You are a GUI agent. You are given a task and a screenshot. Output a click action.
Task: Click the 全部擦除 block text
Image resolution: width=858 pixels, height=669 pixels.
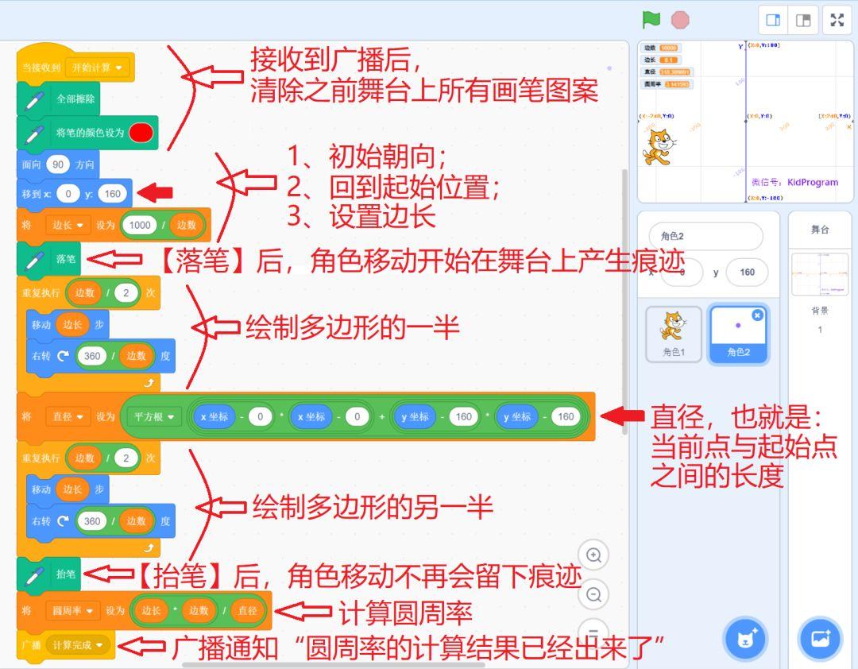point(75,99)
